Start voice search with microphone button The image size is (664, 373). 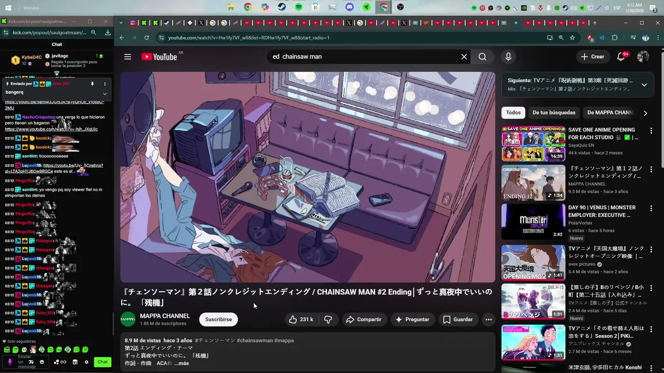click(508, 56)
